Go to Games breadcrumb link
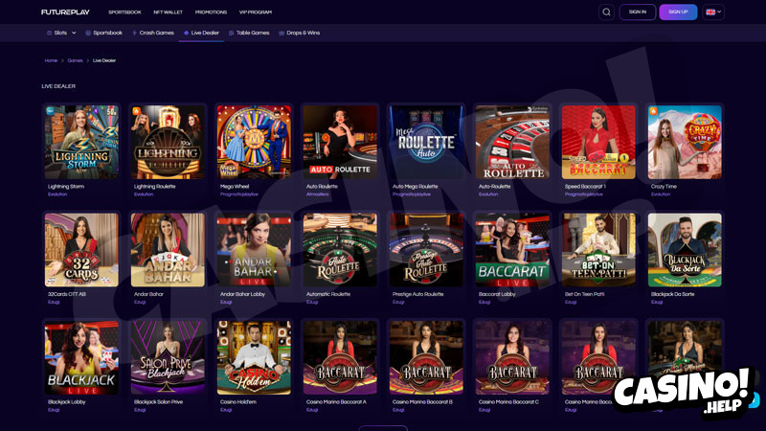Screen dimensions: 766x431 point(75,60)
